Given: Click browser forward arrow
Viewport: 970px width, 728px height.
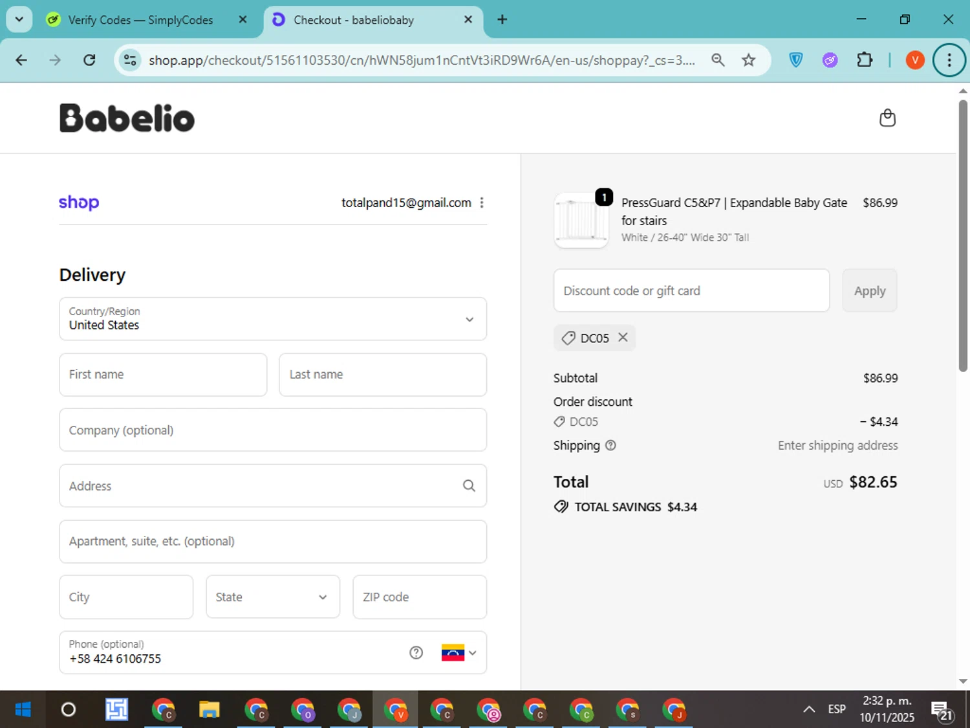Looking at the screenshot, I should click(x=55, y=60).
